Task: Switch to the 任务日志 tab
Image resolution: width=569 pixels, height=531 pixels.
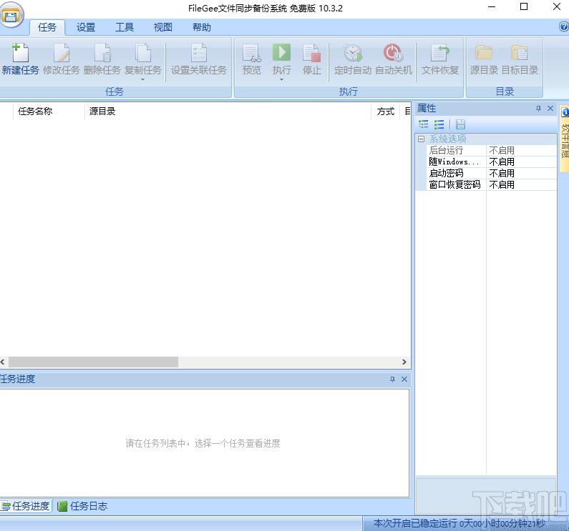Action: tap(83, 506)
